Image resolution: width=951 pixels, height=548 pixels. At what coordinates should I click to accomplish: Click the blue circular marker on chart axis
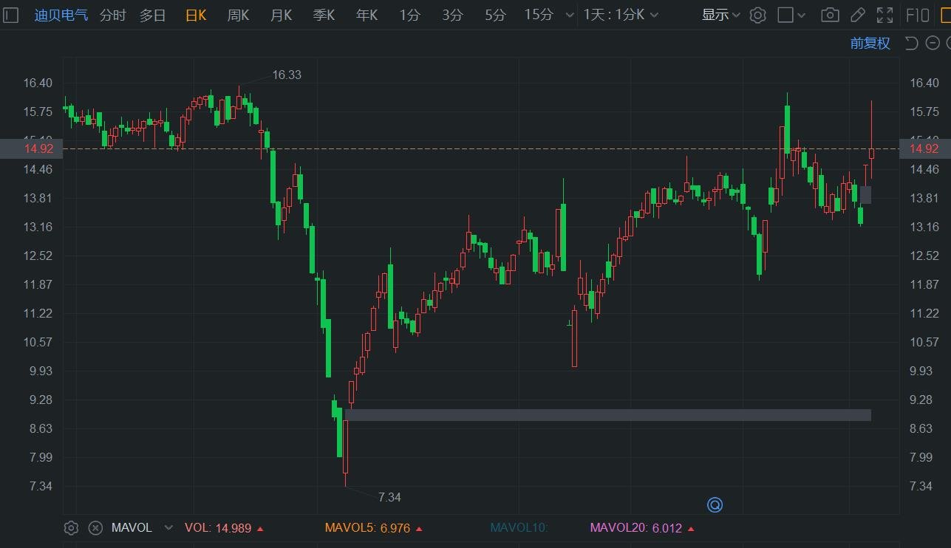tap(715, 505)
